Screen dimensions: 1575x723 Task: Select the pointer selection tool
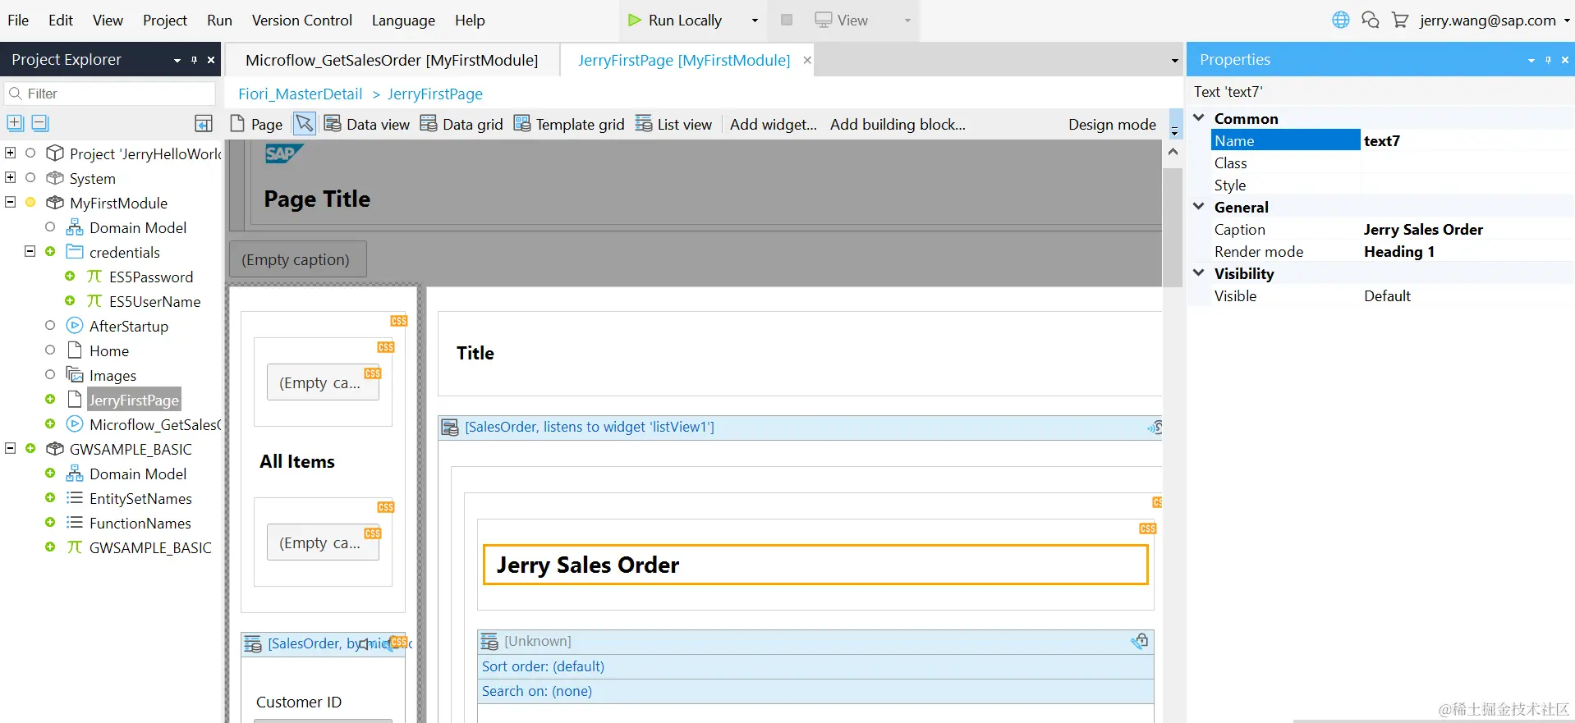click(x=304, y=124)
